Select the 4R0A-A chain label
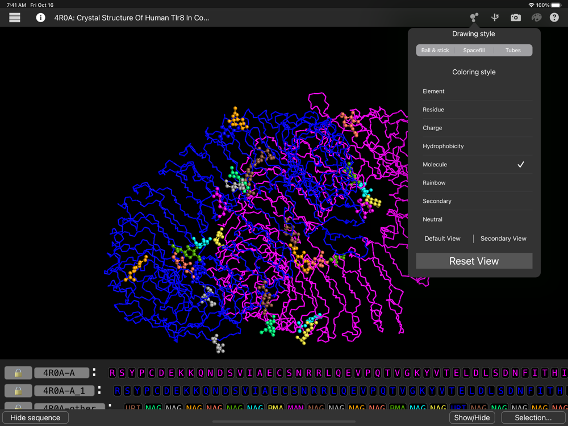568x426 pixels. pyautogui.click(x=61, y=373)
